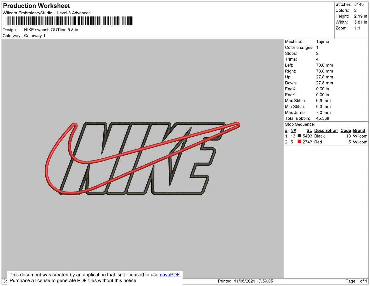Select the machine value 'Tajima'
Screen dimensions: 370x286
click(x=322, y=41)
